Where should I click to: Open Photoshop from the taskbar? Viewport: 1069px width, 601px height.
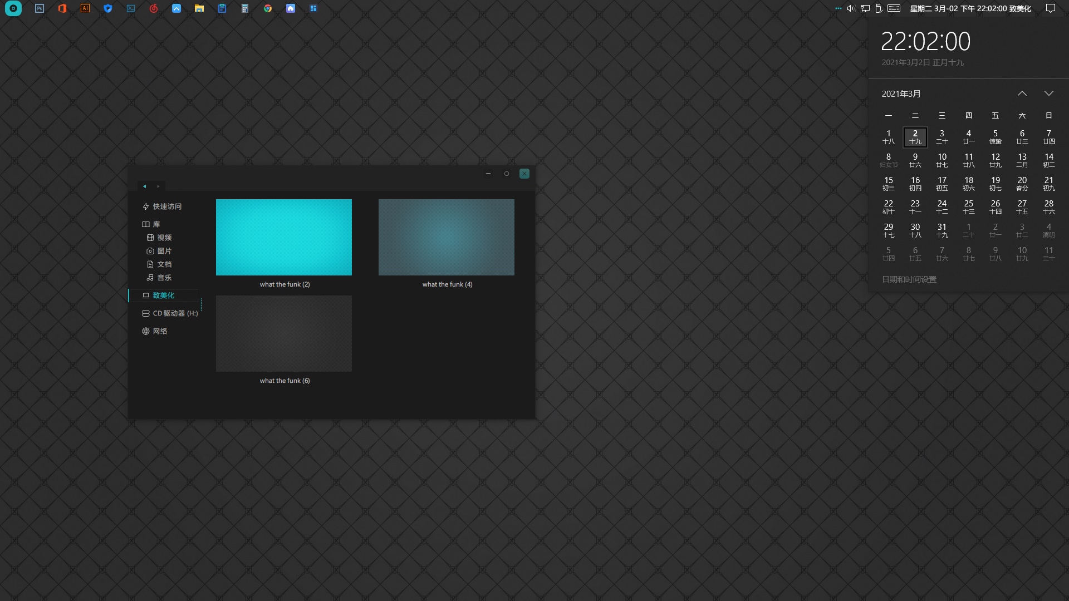coord(40,8)
